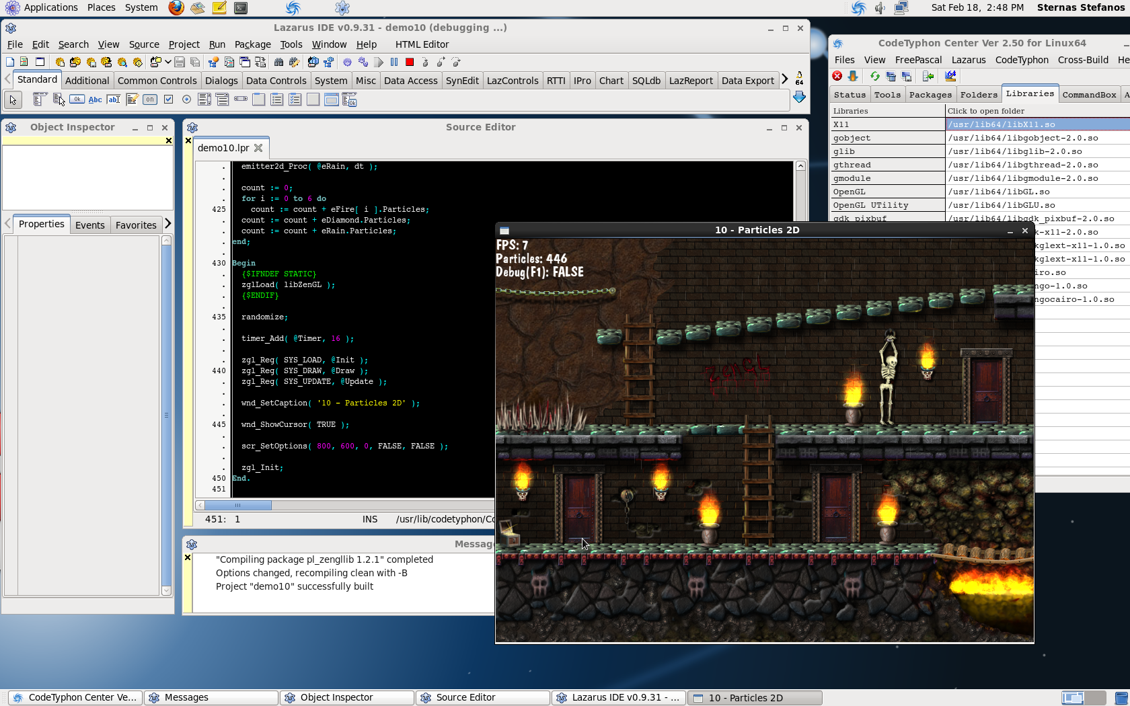The height and width of the screenshot is (706, 1130).
Task: Click the Step Out debug icon
Action: click(456, 62)
